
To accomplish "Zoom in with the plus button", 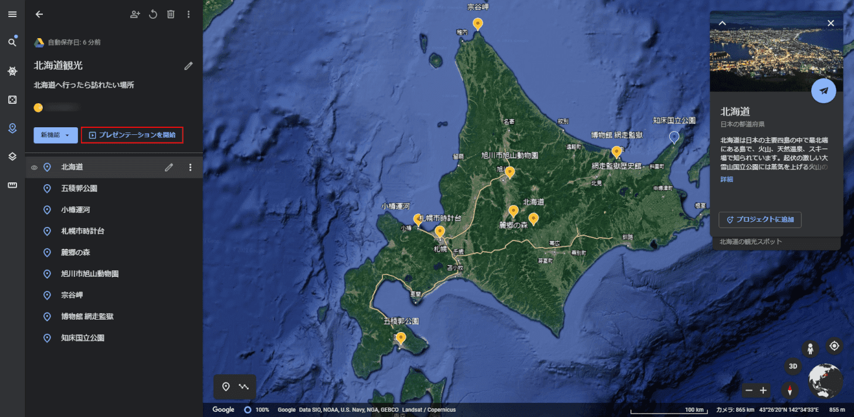I will [763, 390].
